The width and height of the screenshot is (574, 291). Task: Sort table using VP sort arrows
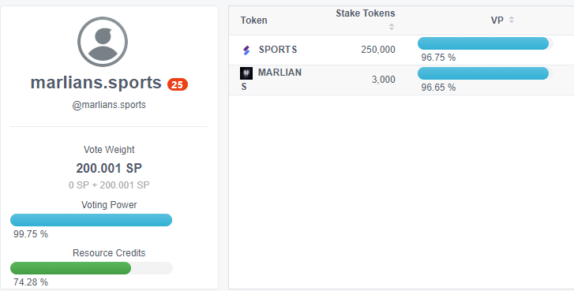click(x=512, y=20)
